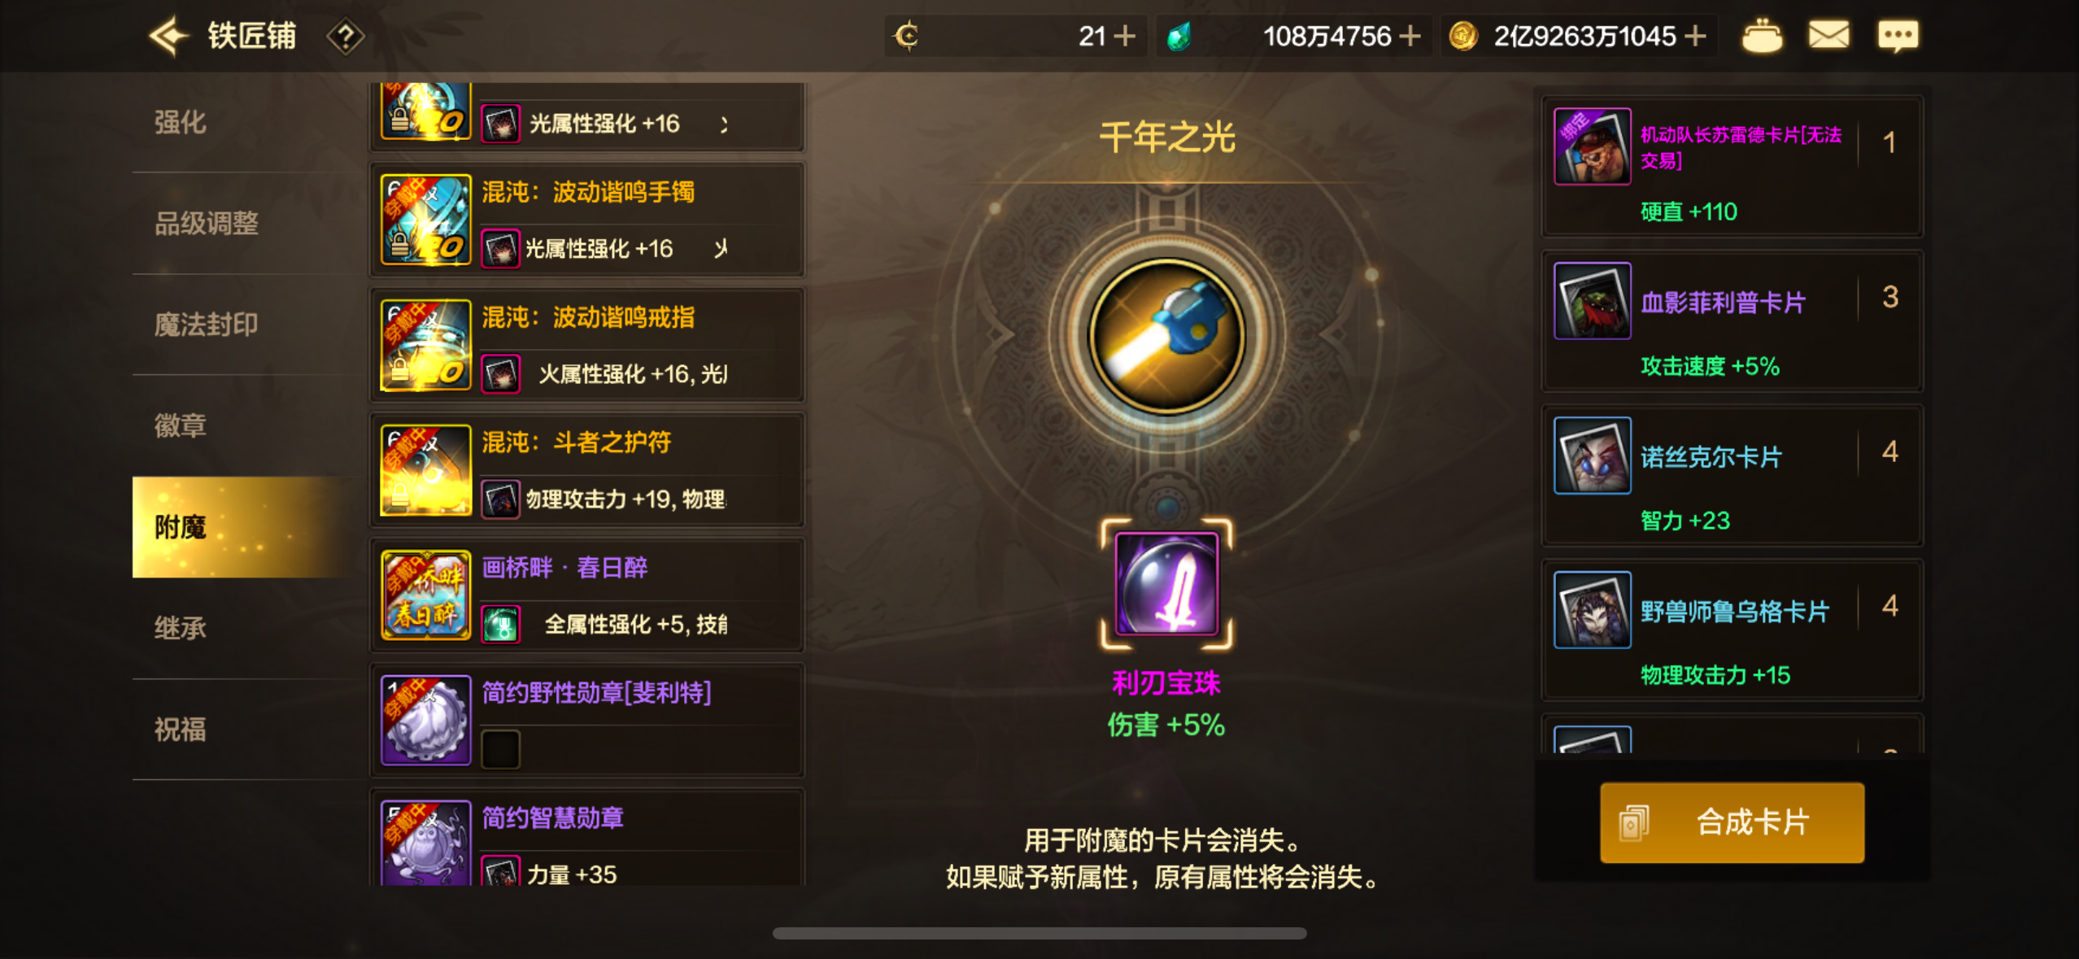Choose the 野兽师鲁乌格卡片 card
The width and height of the screenshot is (2079, 959).
click(1732, 630)
